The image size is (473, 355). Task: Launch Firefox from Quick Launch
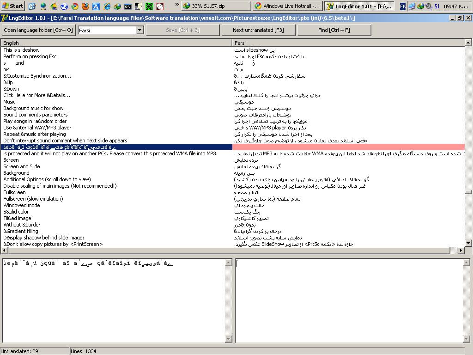(x=85, y=6)
